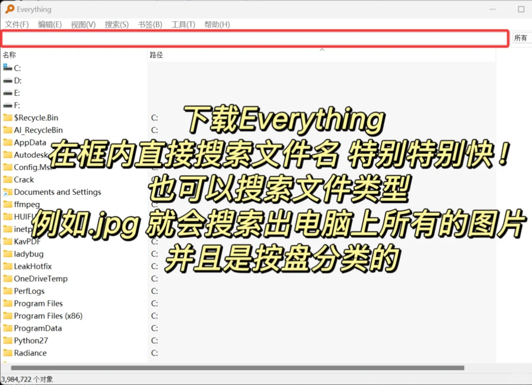Select the E: drive icon
Viewport: 532px width, 385px height.
point(7,93)
